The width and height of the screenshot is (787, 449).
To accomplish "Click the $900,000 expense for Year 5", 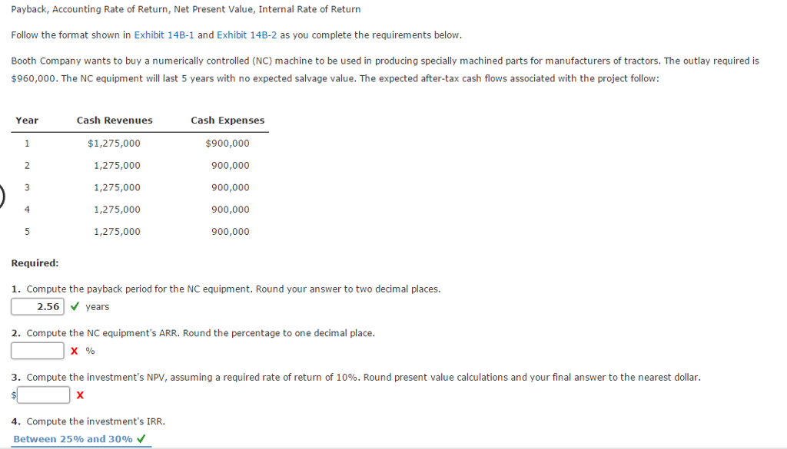I will tap(231, 231).
